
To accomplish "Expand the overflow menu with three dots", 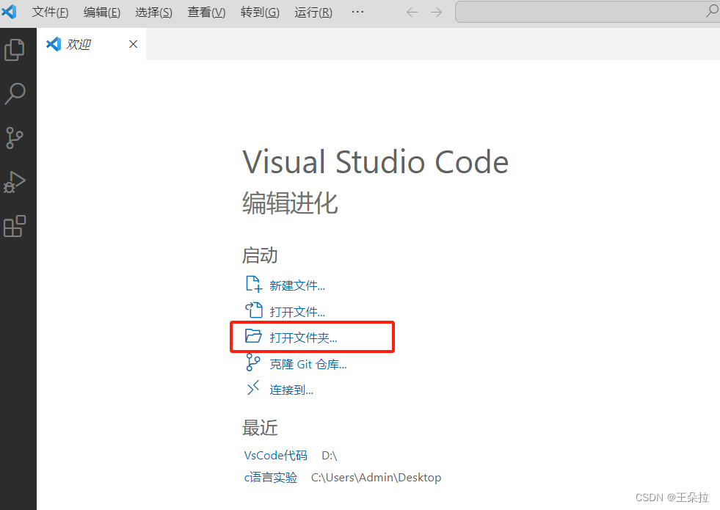I will tap(357, 12).
